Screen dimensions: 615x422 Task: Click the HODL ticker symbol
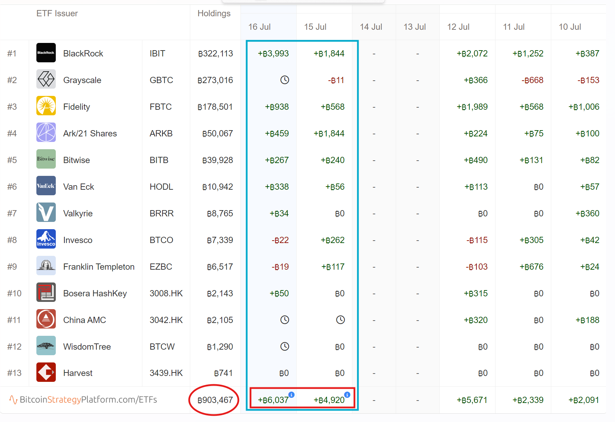(161, 187)
